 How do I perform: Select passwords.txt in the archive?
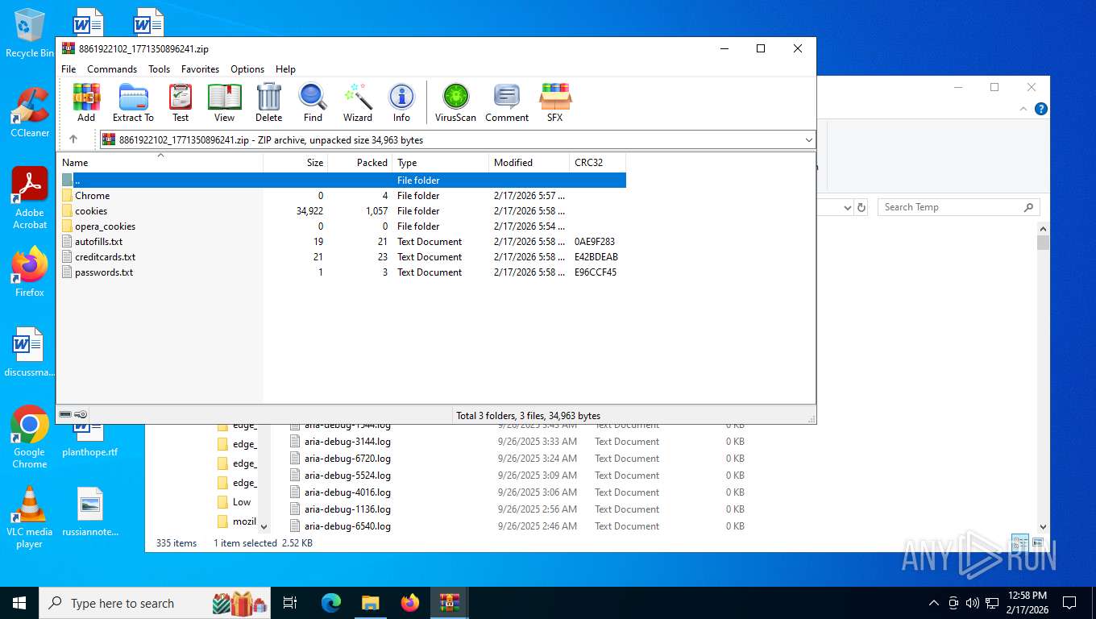tap(342, 272)
